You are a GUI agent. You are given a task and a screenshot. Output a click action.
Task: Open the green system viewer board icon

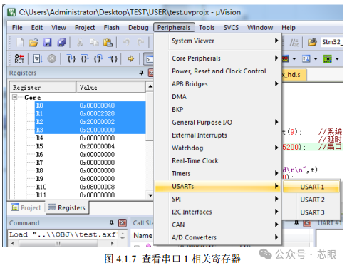(328, 58)
